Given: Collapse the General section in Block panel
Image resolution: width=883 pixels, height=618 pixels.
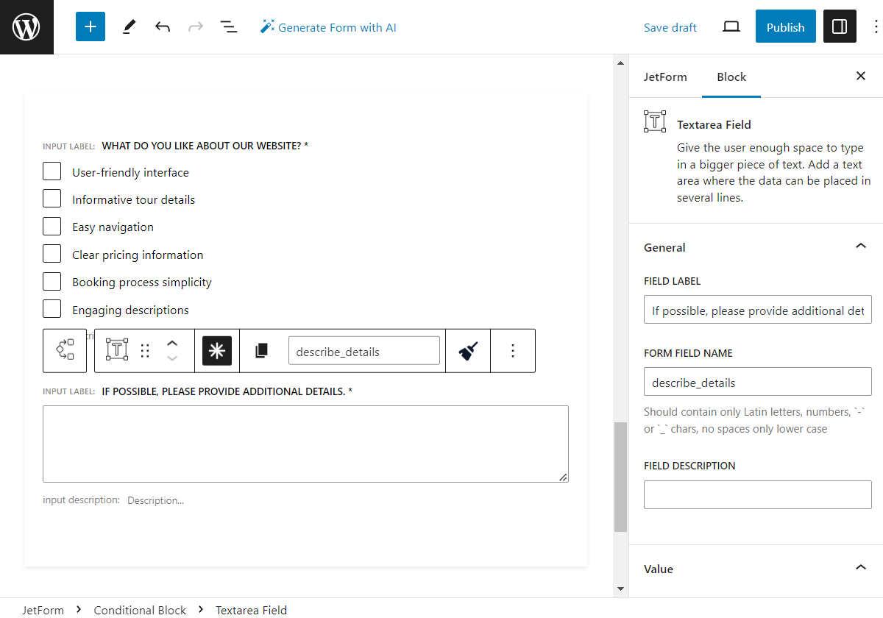Looking at the screenshot, I should click(x=860, y=246).
